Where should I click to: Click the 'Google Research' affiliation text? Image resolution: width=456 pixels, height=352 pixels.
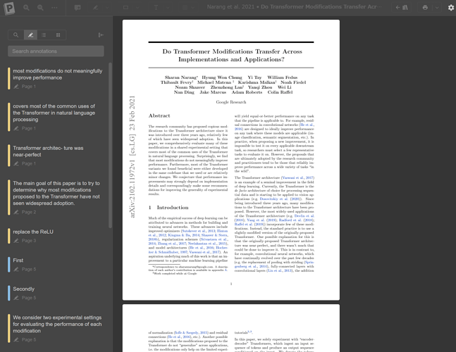231,102
